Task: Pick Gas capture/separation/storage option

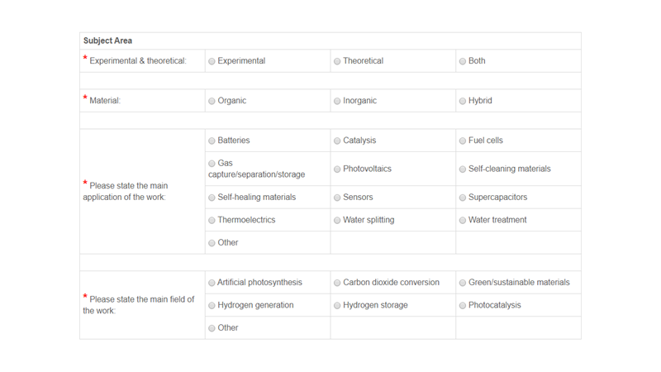Action: tap(212, 164)
